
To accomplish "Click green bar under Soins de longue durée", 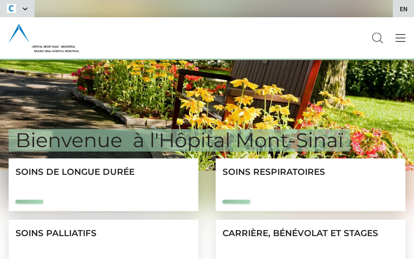I will [29, 202].
